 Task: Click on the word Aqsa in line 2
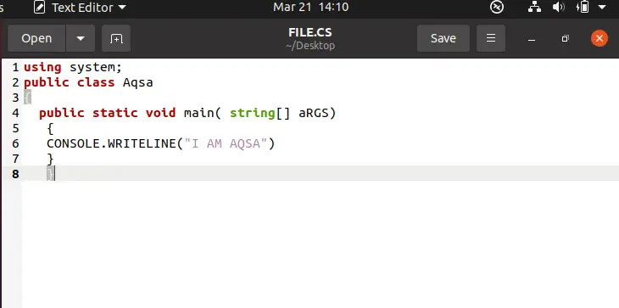click(137, 82)
